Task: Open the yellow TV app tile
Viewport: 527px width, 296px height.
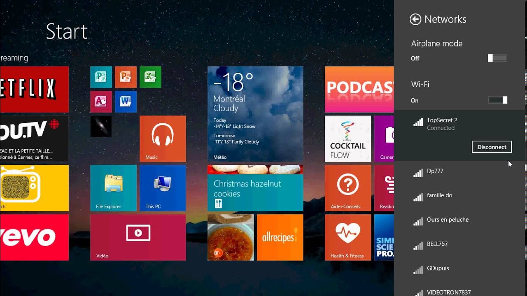Action: (x=34, y=188)
